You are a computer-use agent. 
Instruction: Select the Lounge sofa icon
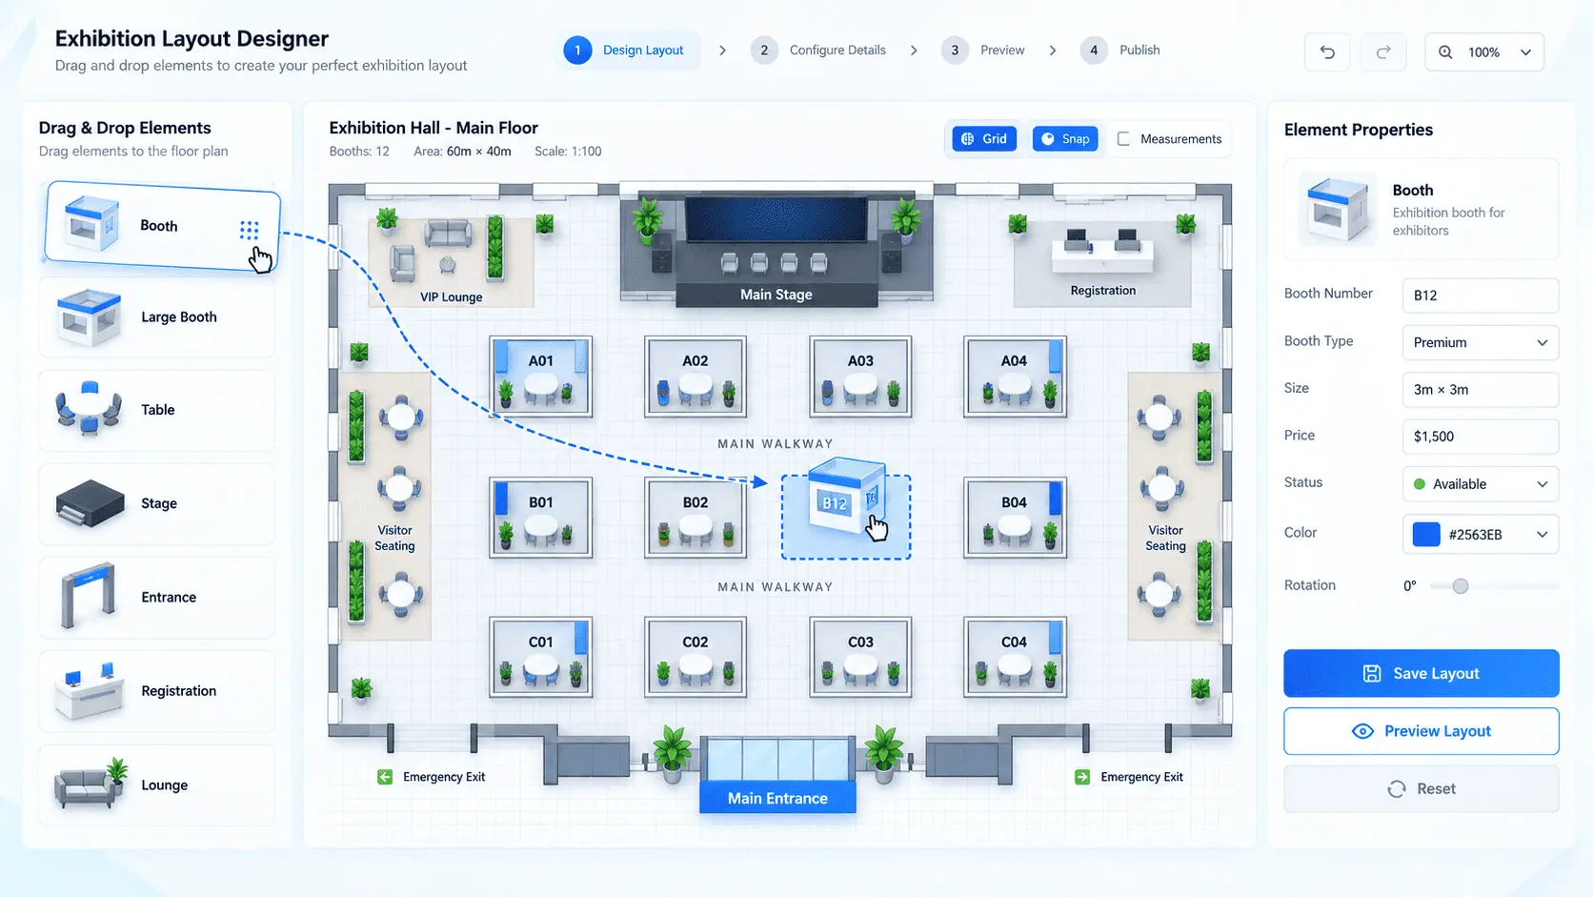tap(91, 785)
